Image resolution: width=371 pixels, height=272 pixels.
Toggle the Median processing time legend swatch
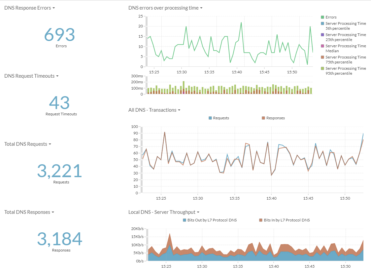point(322,46)
